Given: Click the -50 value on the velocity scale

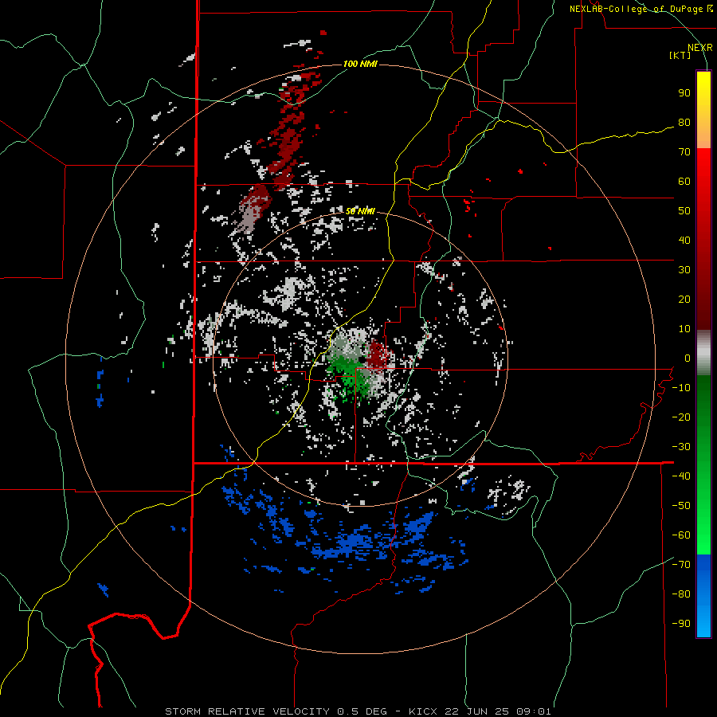Looking at the screenshot, I should pos(681,506).
